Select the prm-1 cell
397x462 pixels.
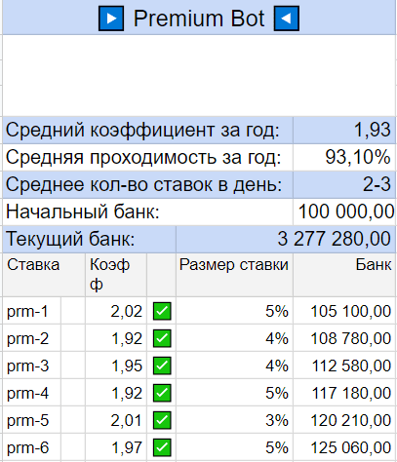(x=31, y=311)
